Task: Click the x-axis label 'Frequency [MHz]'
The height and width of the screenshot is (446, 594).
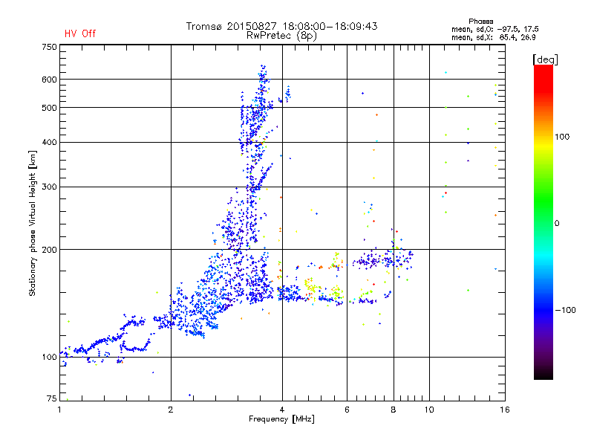Action: pos(281,419)
